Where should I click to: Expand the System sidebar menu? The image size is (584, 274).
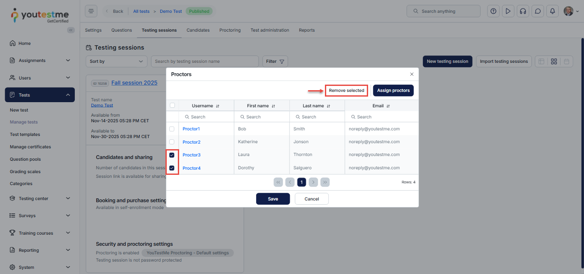coord(40,267)
